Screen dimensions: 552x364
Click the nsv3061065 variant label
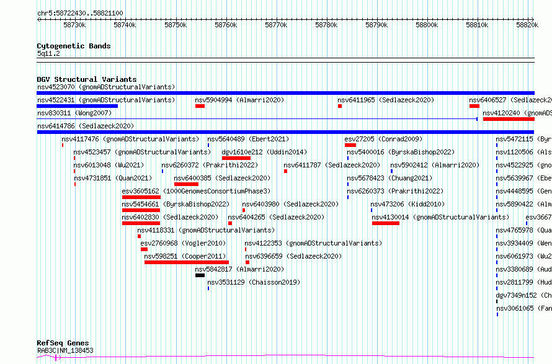coord(524,308)
